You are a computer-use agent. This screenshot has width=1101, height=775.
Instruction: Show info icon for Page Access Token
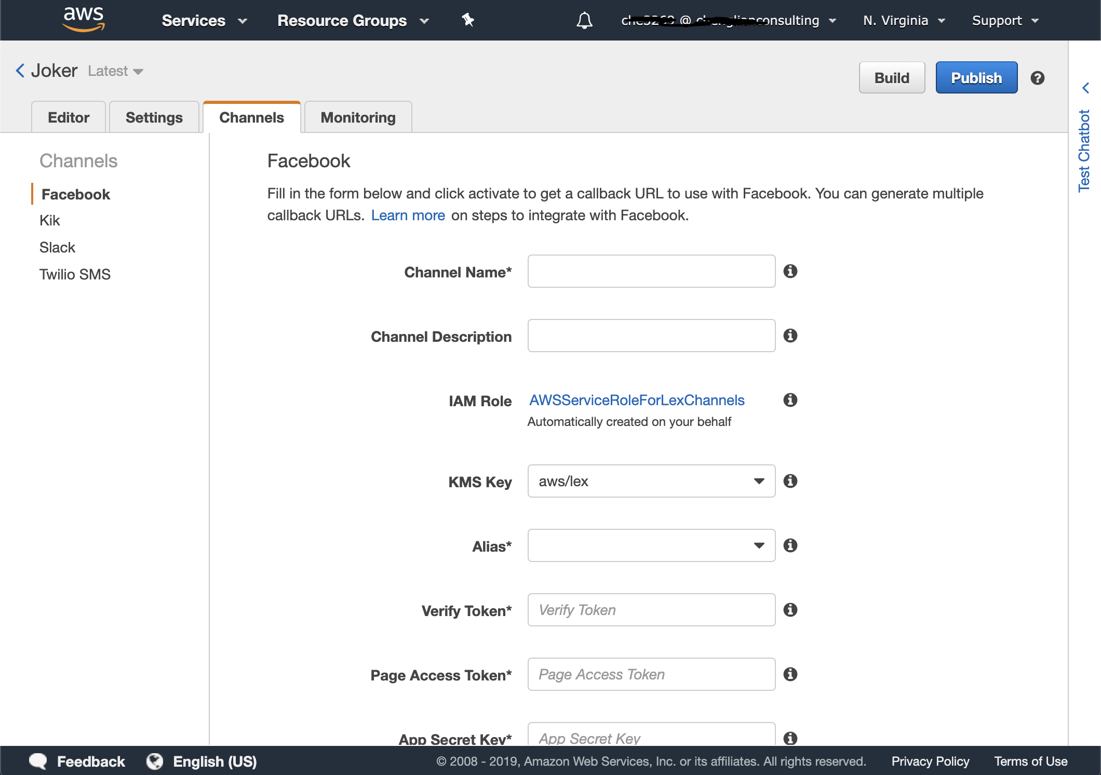(790, 674)
